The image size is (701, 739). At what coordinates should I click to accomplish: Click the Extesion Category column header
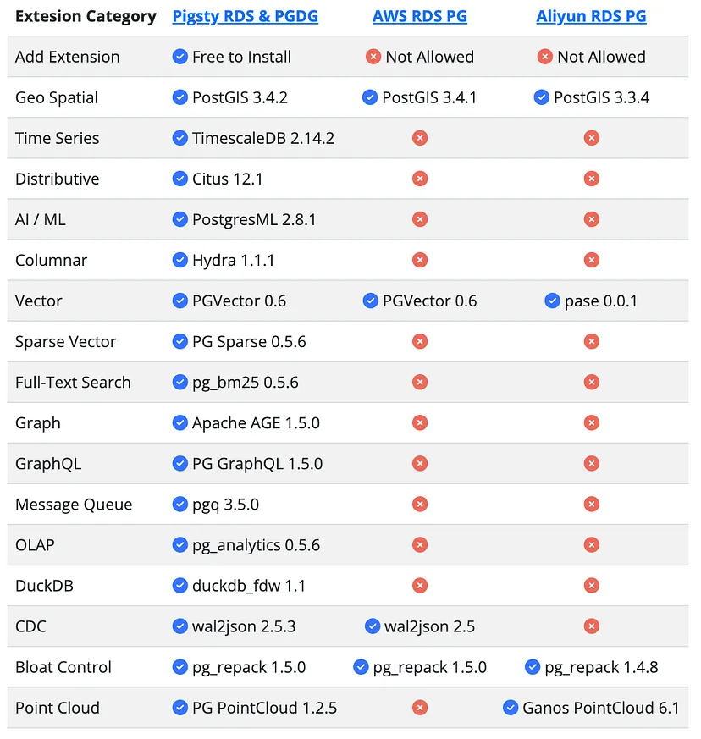click(x=86, y=16)
